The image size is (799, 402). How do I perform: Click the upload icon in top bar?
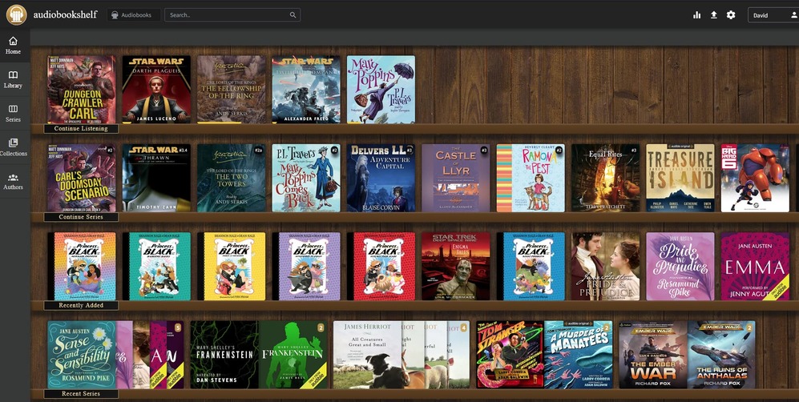[713, 15]
